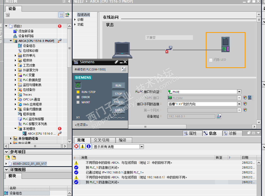Click the monitor icon next to PLCSIM interface
Image resolution: width=265 pixels, height=196 pixels.
[x=250, y=98]
